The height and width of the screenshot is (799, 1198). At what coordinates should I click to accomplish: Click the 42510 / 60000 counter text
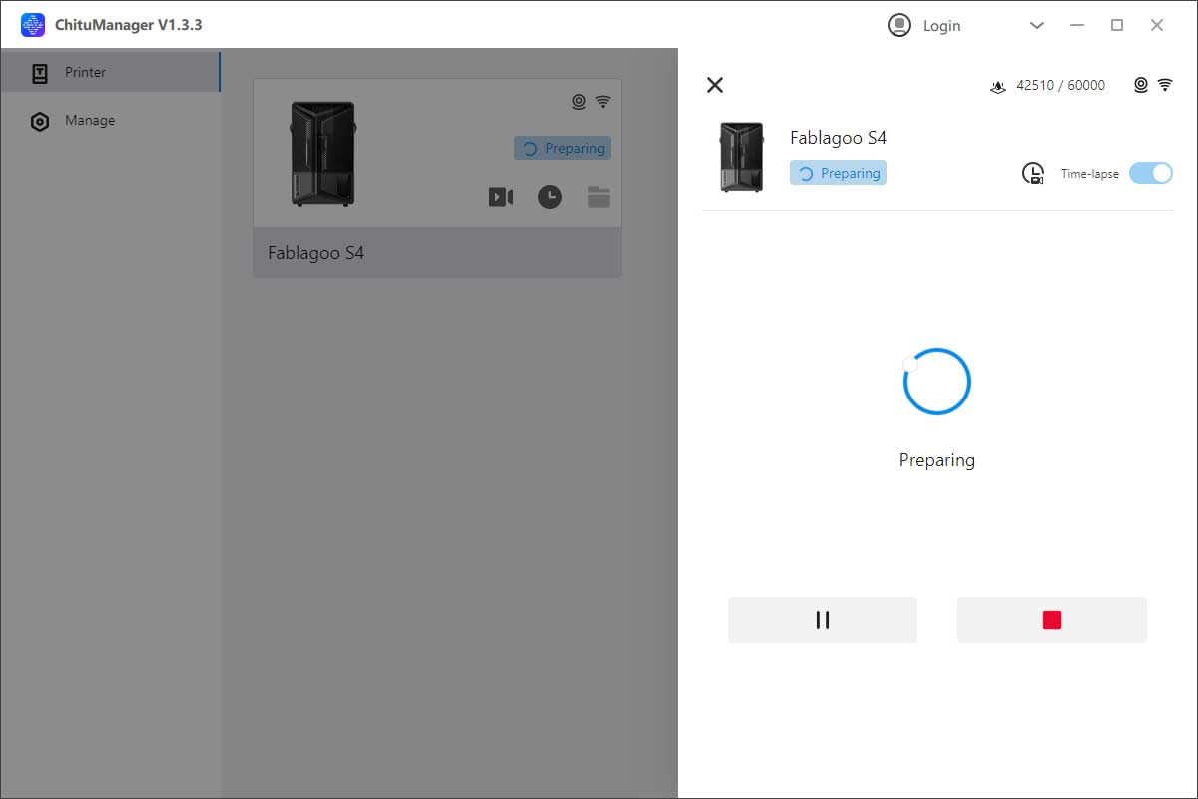click(x=1060, y=86)
